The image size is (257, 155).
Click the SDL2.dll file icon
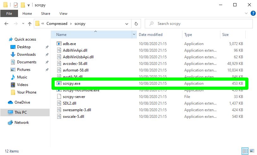point(59,103)
